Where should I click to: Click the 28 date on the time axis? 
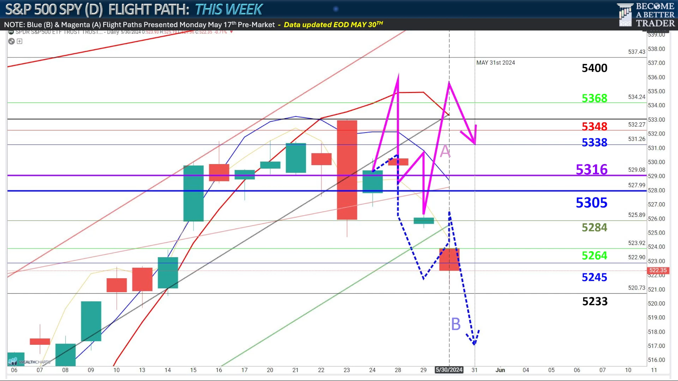coord(398,370)
